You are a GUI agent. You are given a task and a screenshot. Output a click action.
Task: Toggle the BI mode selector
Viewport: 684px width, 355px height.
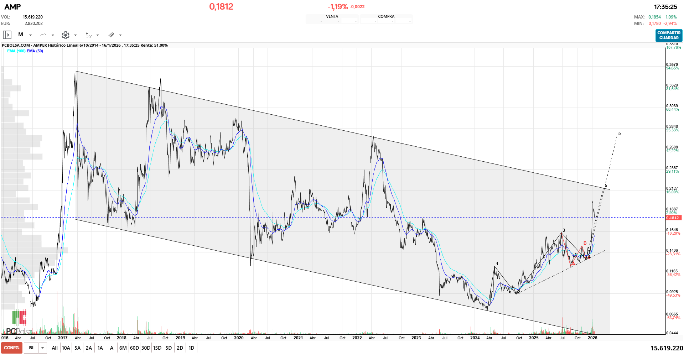coord(31,348)
